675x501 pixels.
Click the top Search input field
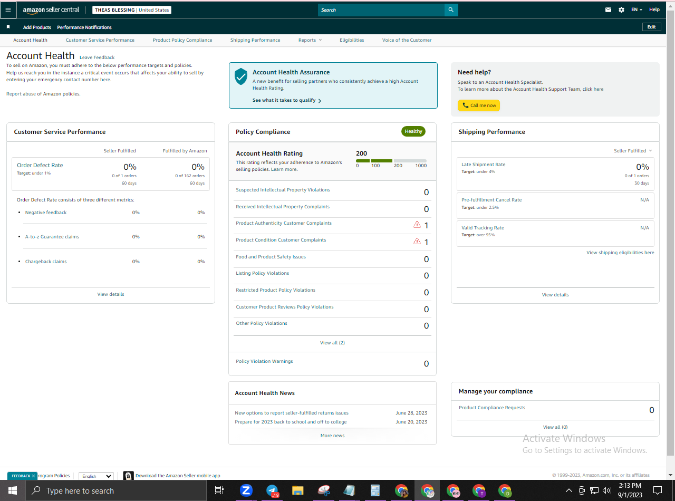tap(381, 10)
